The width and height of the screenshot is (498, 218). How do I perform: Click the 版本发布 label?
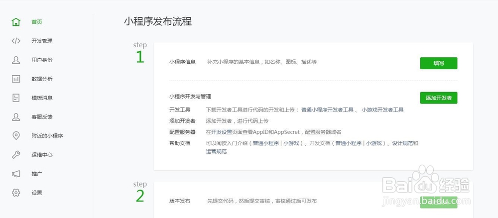tap(180, 201)
